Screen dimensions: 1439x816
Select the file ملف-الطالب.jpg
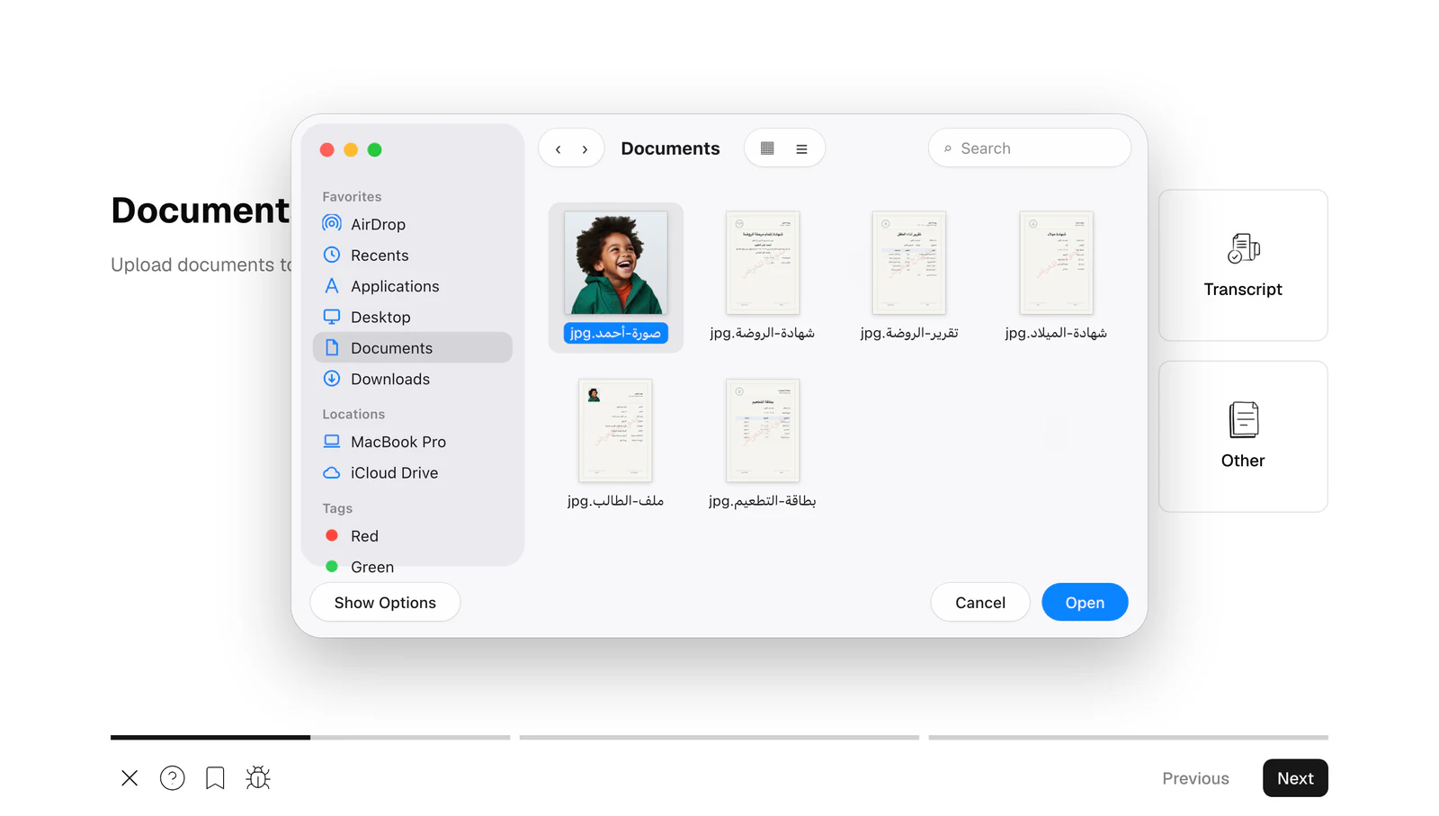(x=616, y=444)
